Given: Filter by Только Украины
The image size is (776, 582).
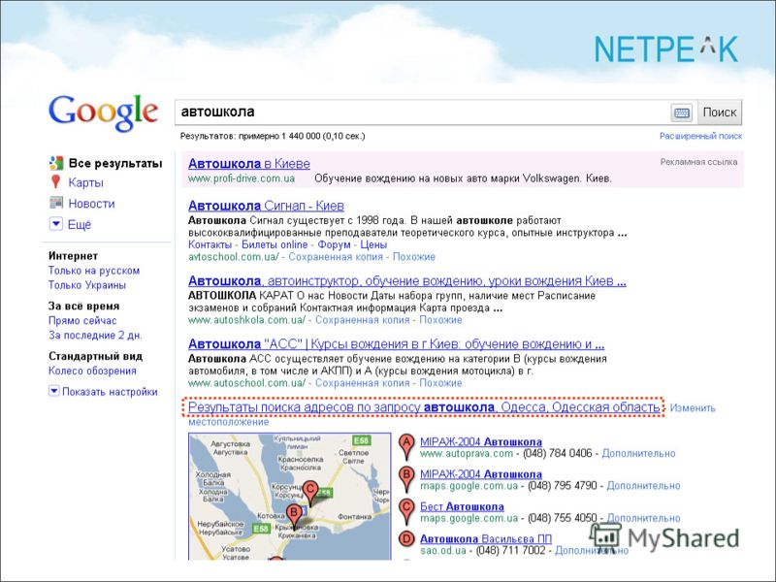Looking at the screenshot, I should [x=87, y=285].
